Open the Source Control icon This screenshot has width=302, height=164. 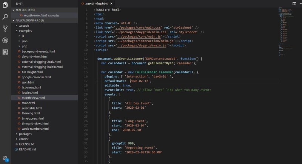tap(5, 28)
